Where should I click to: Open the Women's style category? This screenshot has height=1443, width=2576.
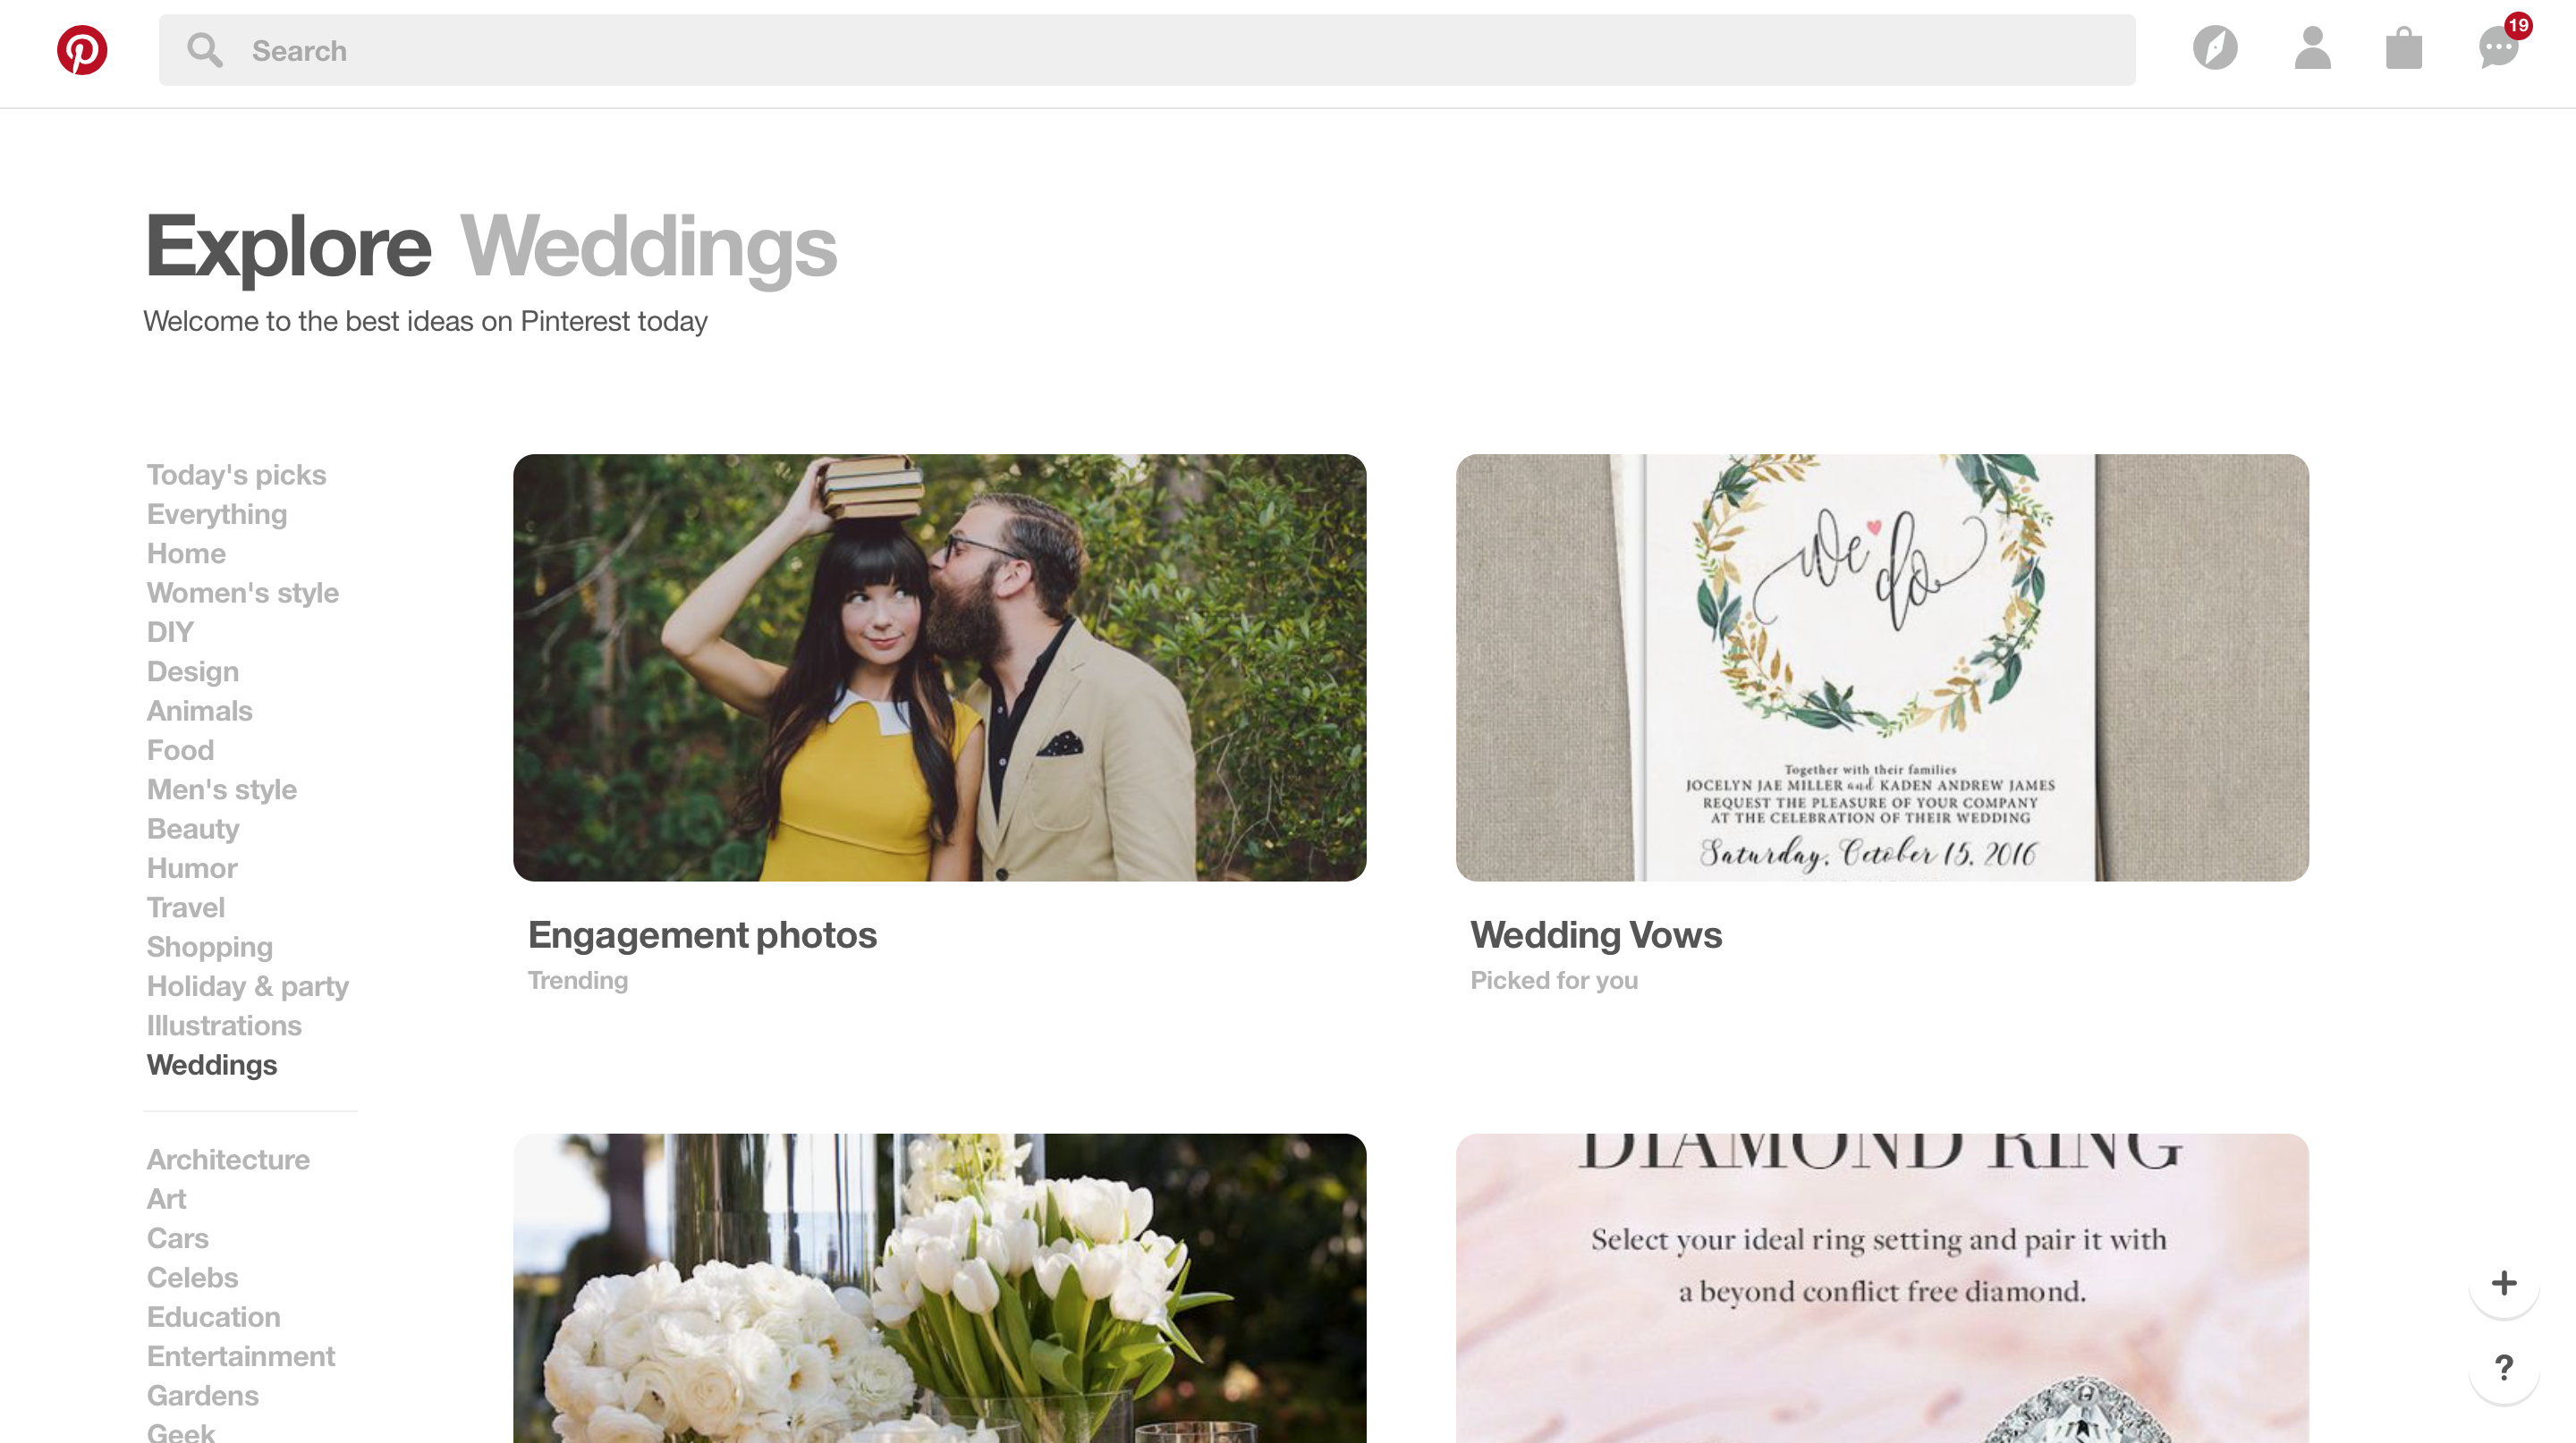point(243,593)
